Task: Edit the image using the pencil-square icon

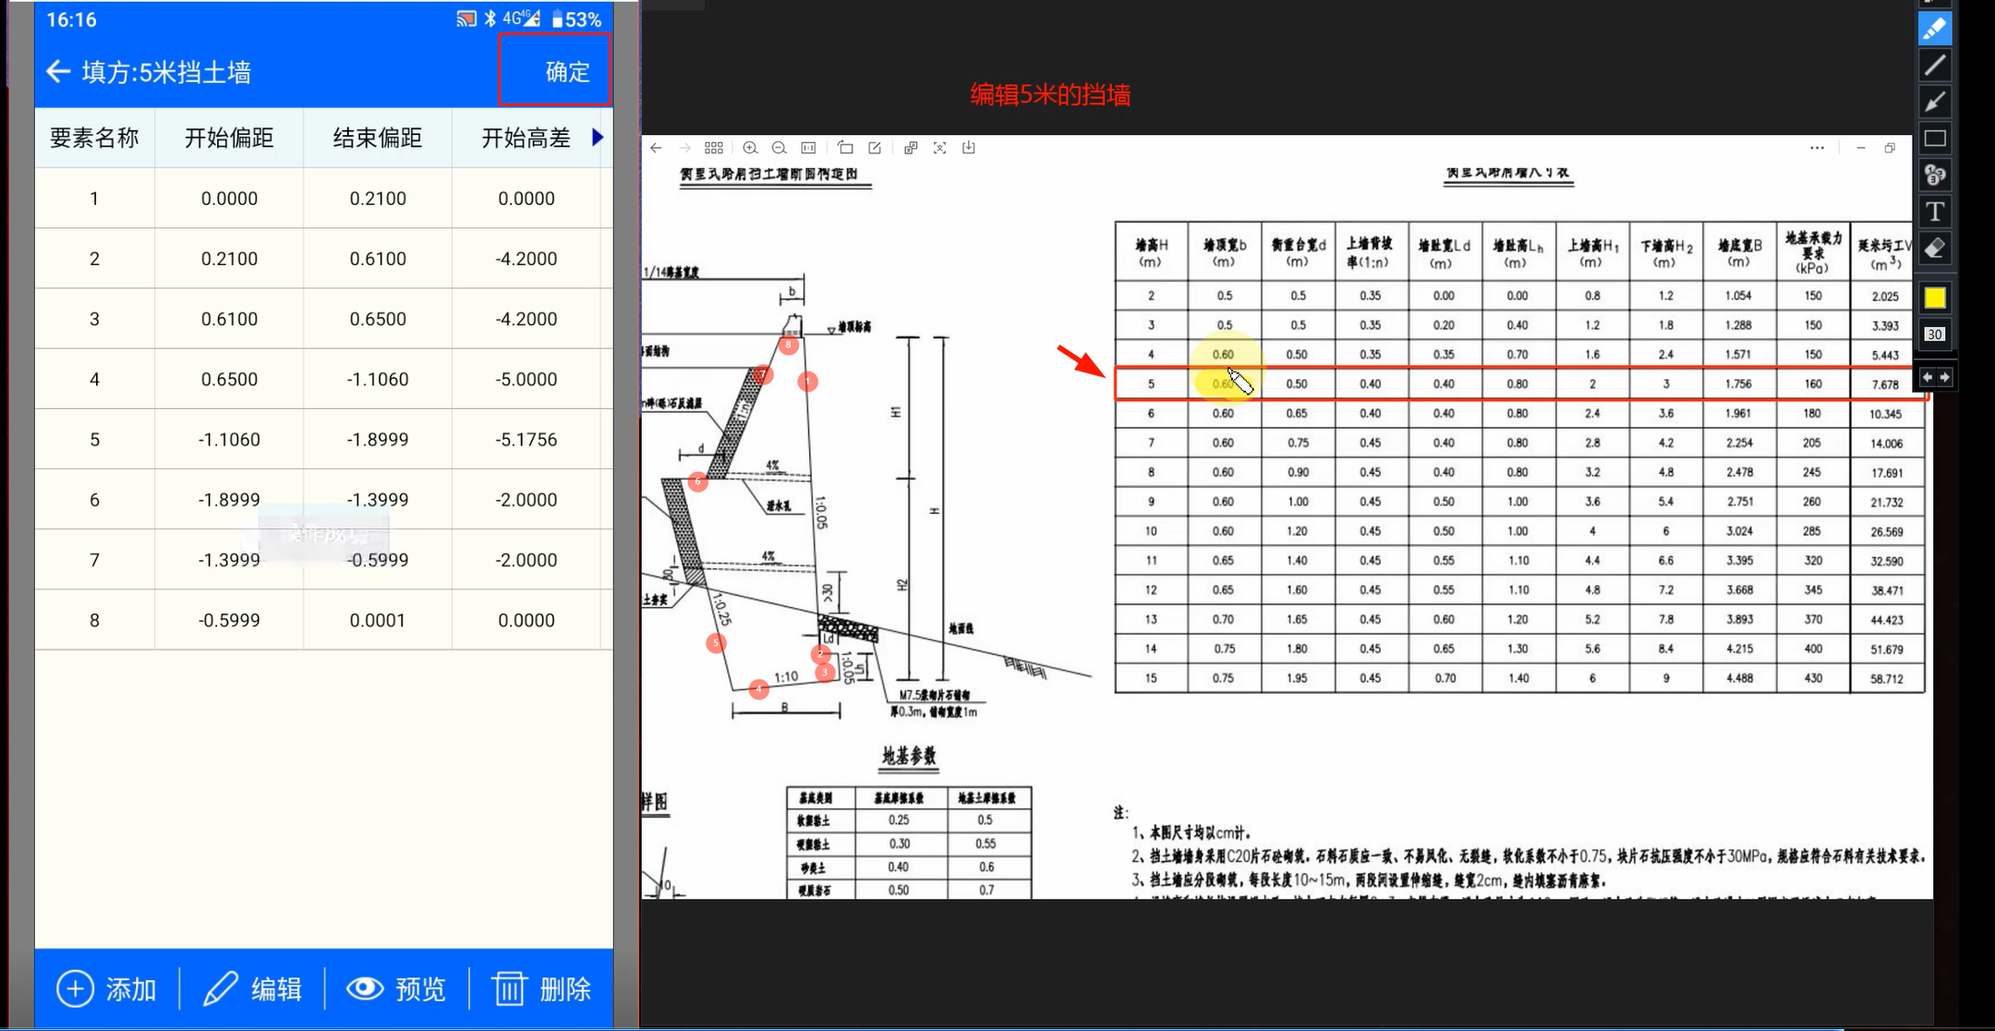Action: tap(875, 148)
